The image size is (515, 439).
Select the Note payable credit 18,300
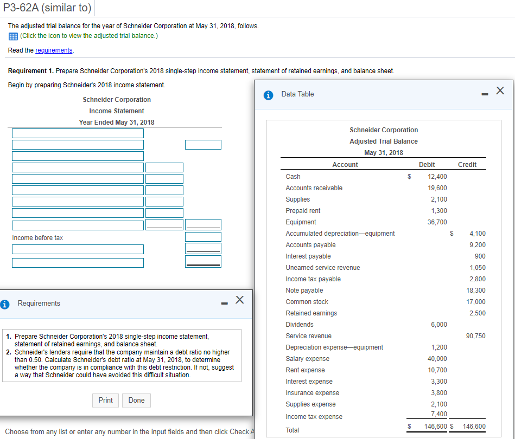[x=476, y=290]
